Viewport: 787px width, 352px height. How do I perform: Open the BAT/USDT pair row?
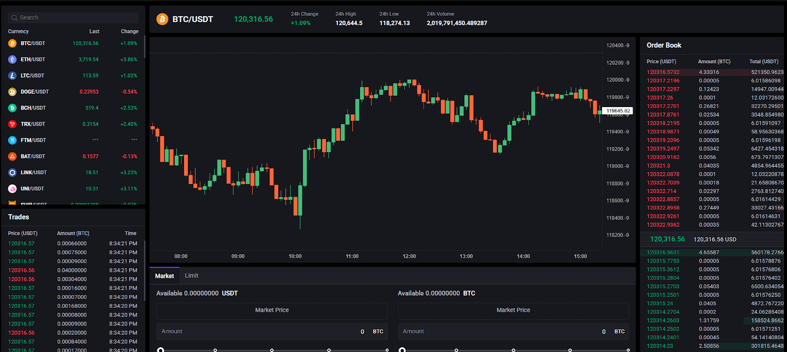(x=33, y=157)
